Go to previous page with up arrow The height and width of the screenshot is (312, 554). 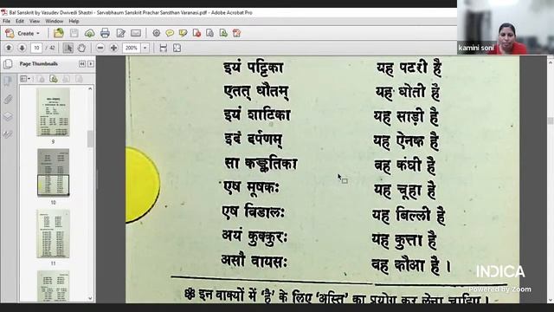9,48
